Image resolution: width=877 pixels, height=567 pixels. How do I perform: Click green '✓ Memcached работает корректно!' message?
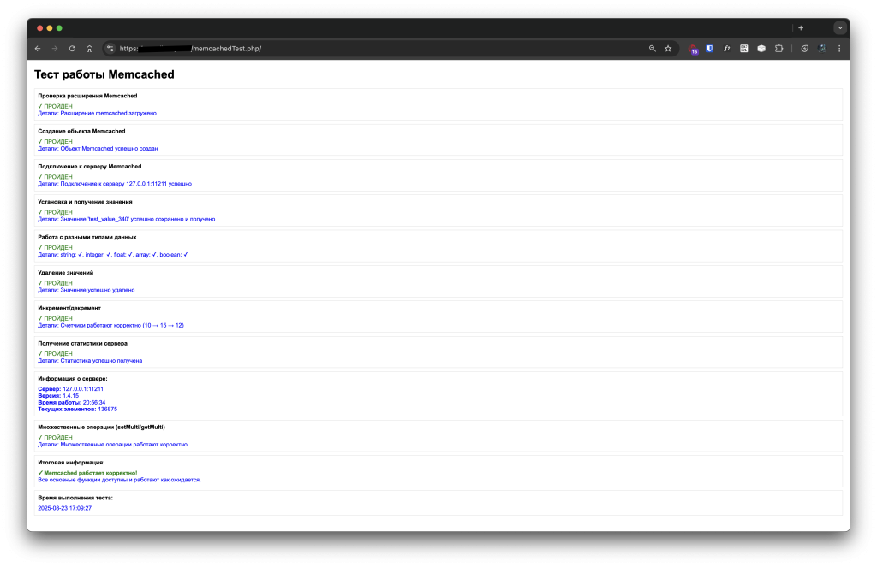[87, 473]
